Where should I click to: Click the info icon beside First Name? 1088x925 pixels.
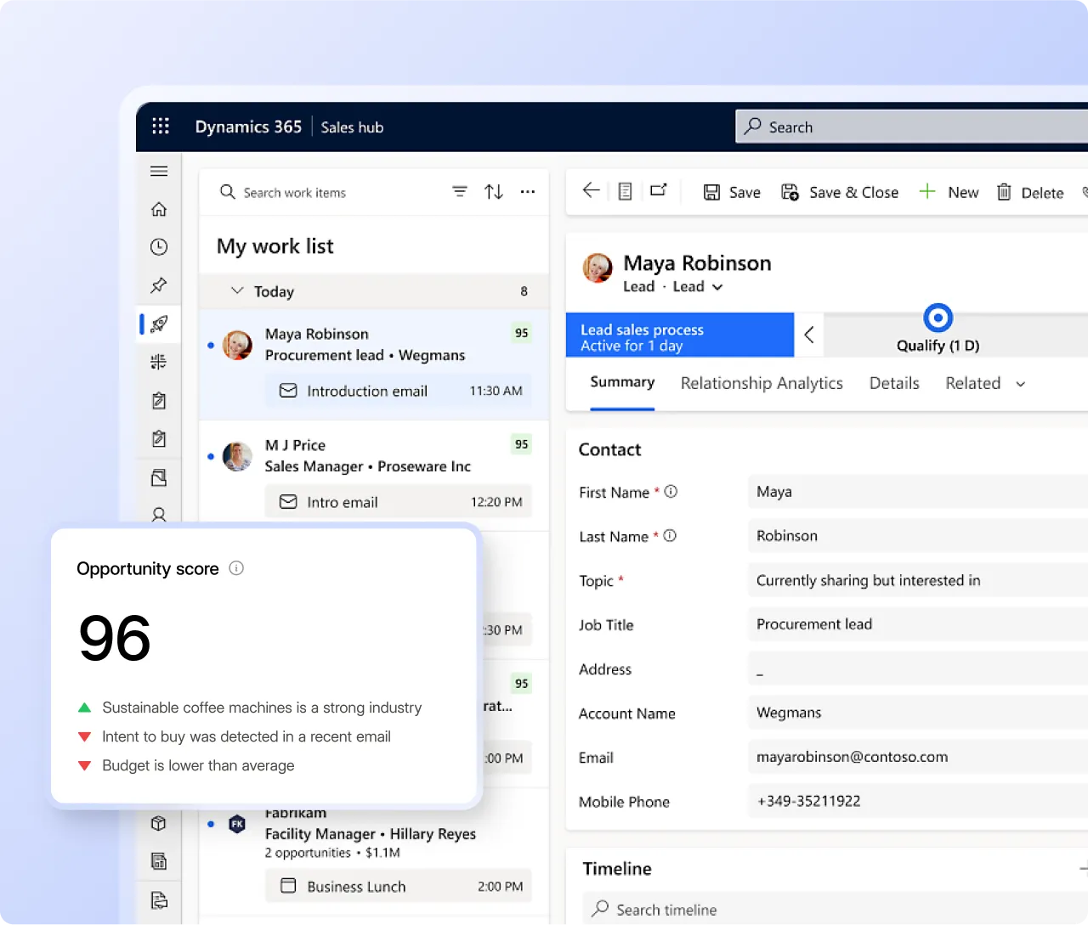click(671, 492)
